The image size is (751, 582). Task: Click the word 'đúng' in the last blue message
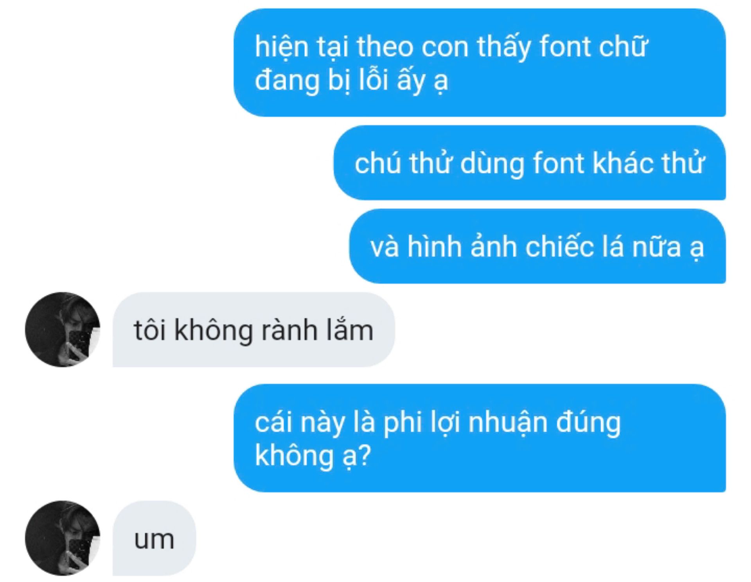(x=589, y=422)
